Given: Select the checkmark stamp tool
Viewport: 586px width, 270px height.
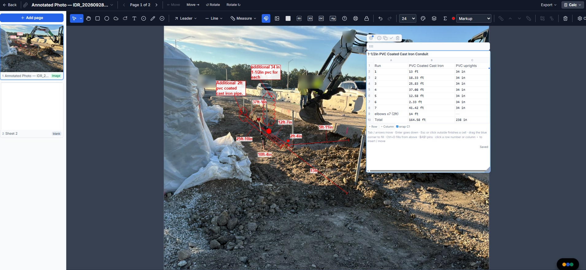Looking at the screenshot, I should [x=162, y=18].
